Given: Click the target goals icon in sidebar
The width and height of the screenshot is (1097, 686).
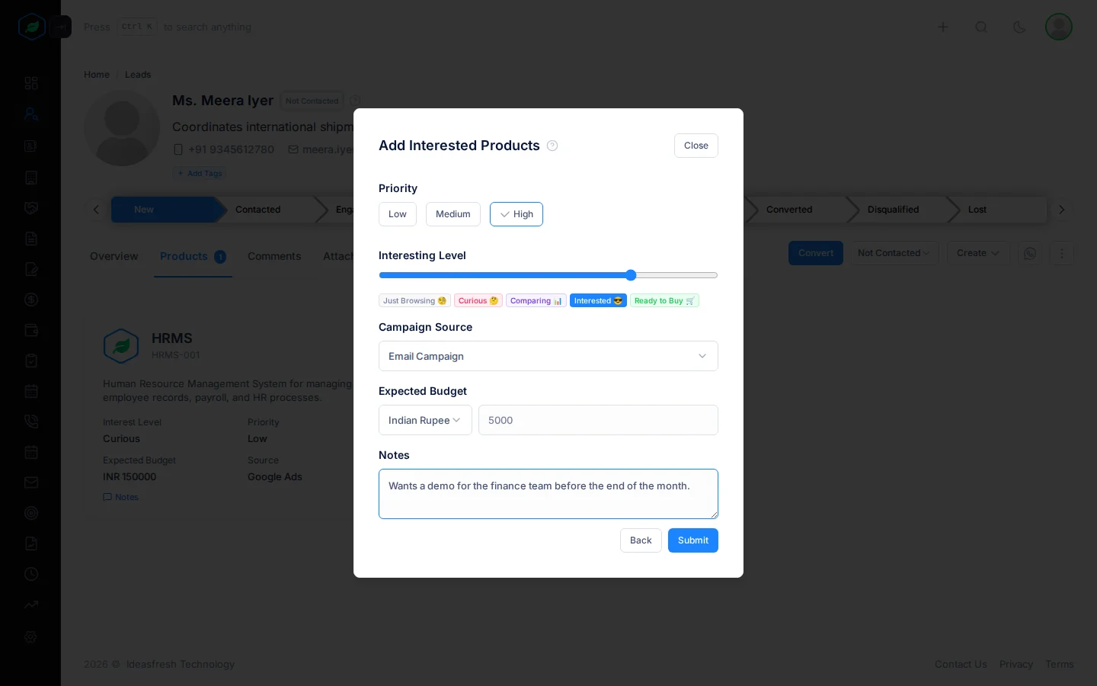Looking at the screenshot, I should click(31, 513).
